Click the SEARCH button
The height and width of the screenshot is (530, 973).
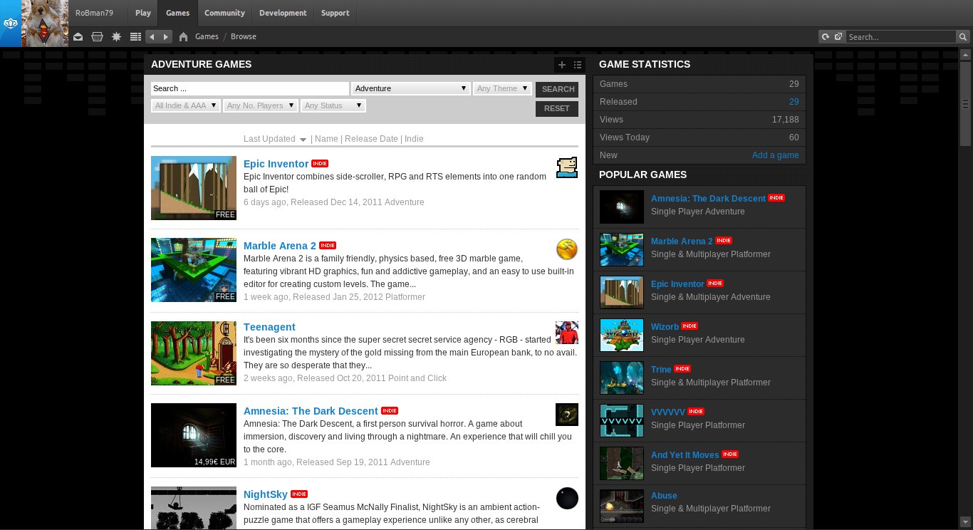[x=557, y=89]
